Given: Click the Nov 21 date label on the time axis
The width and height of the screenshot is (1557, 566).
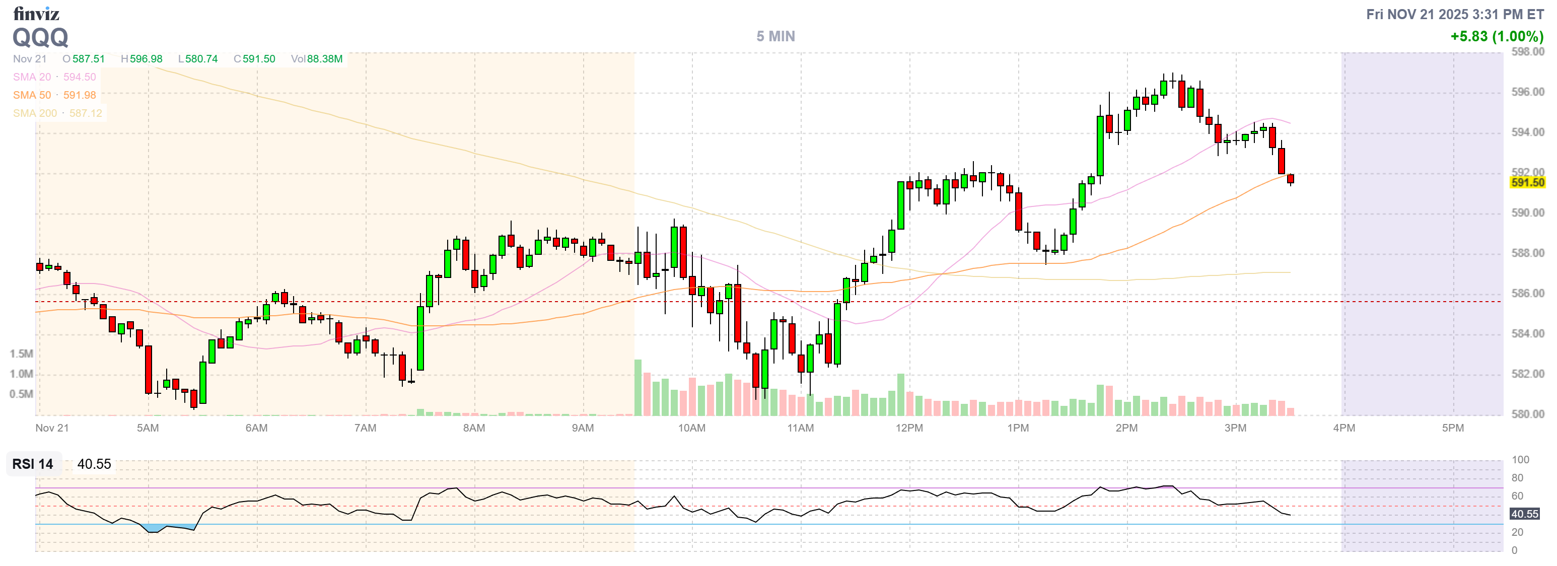Looking at the screenshot, I should click(52, 428).
